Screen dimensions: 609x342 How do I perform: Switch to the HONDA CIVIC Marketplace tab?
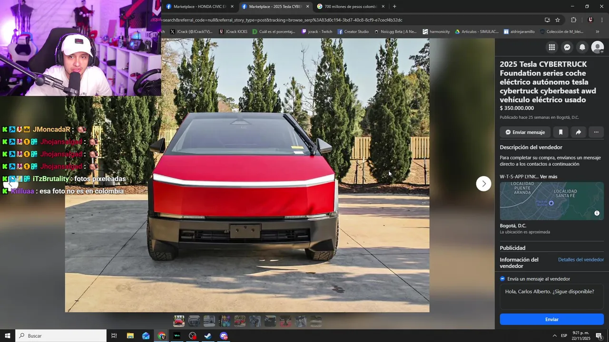[200, 7]
